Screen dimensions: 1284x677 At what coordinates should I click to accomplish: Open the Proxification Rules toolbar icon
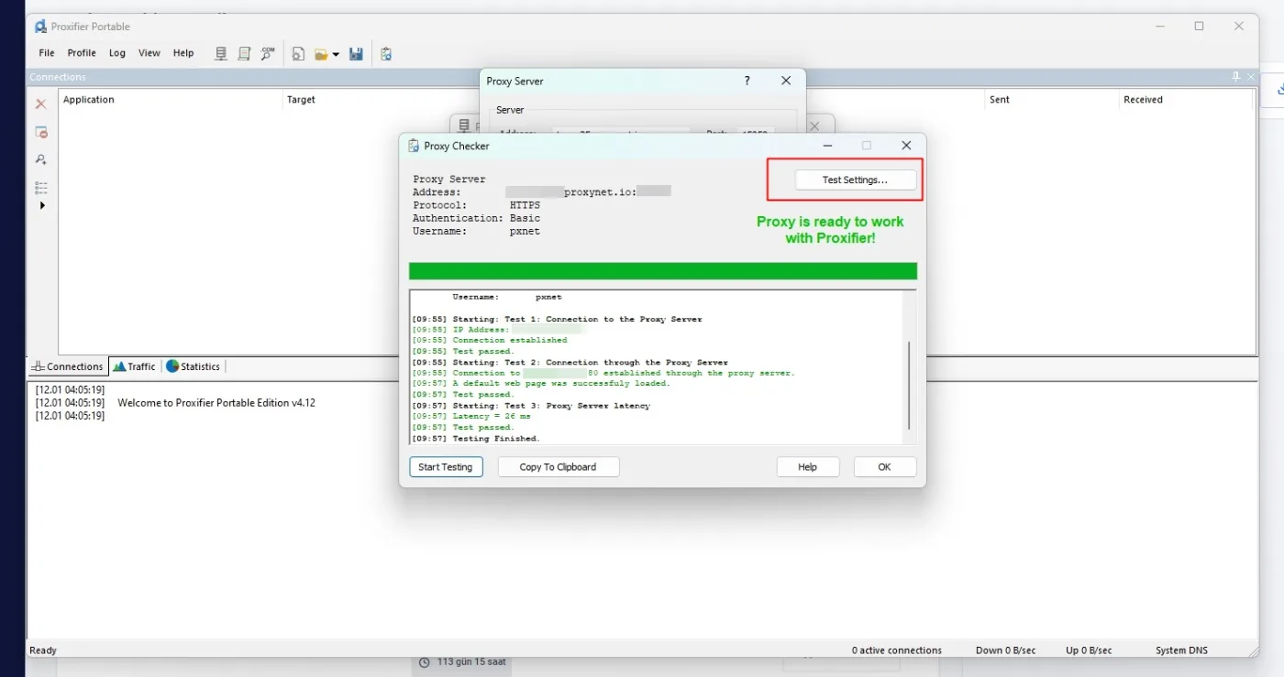click(244, 54)
